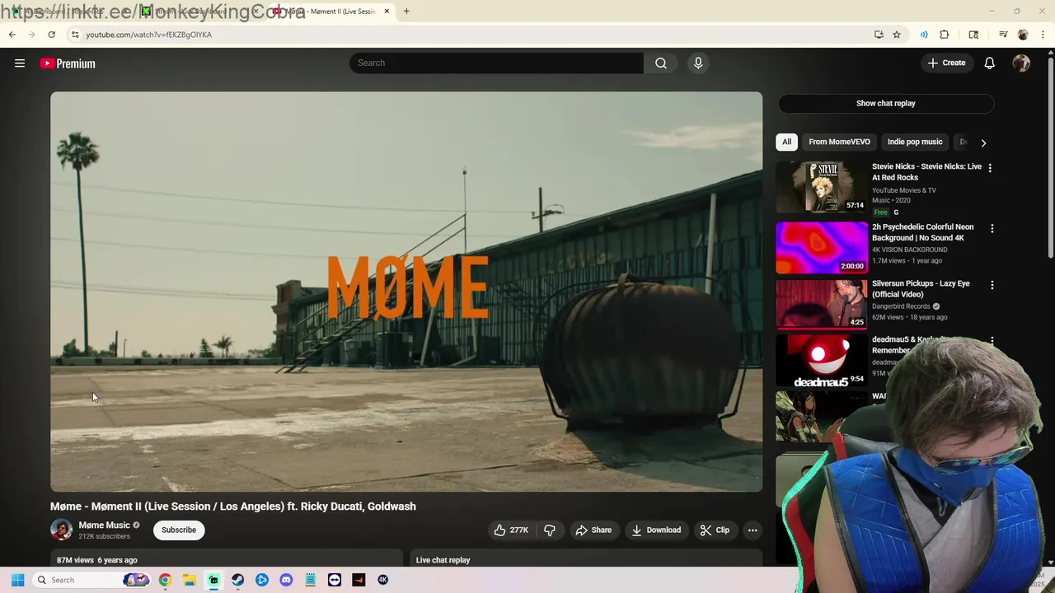Open YouTube account avatar menu
The height and width of the screenshot is (593, 1055).
pyautogui.click(x=1021, y=63)
